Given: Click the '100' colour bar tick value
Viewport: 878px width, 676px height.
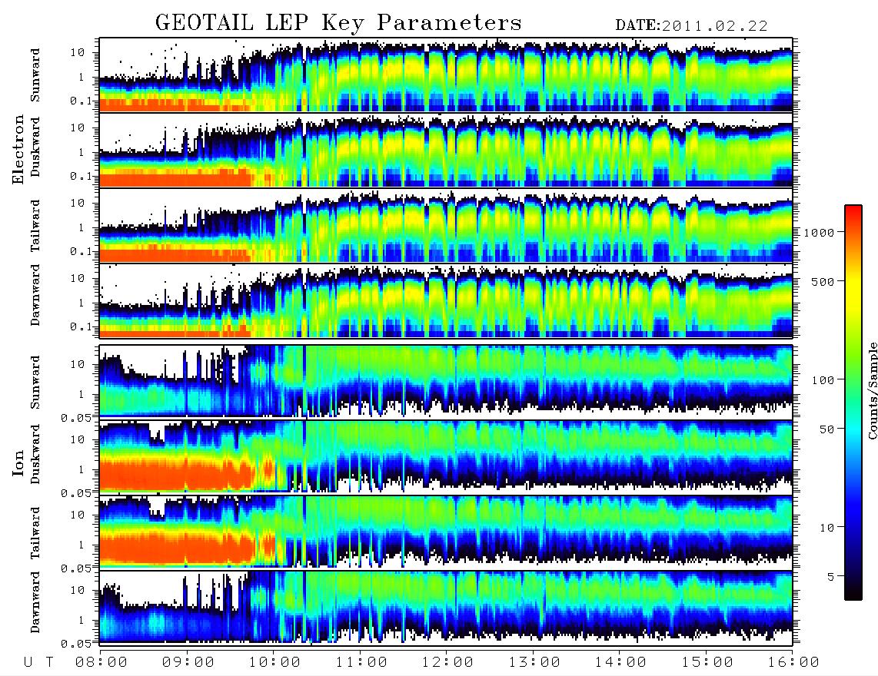Looking at the screenshot, I should click(823, 380).
